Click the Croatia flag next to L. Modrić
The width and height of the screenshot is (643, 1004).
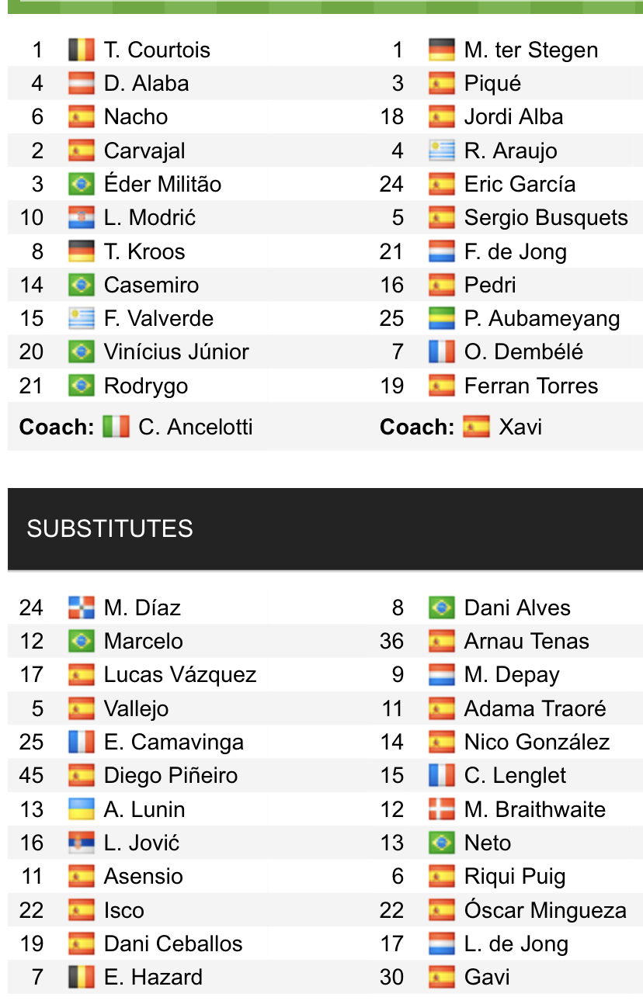click(x=81, y=217)
